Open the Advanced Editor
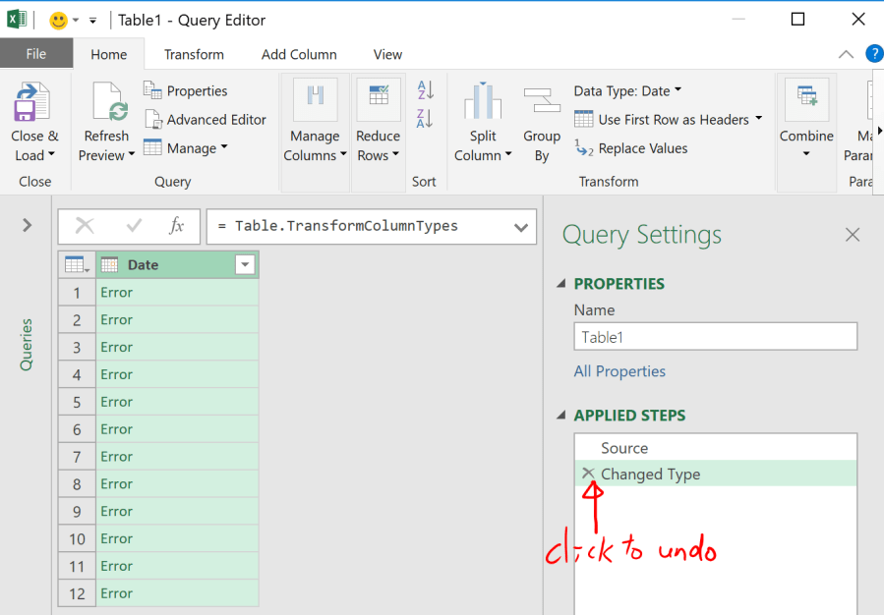 coord(206,120)
